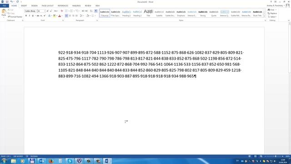
Task: Switch to the INSERT tab
Action: click(x=24, y=6)
